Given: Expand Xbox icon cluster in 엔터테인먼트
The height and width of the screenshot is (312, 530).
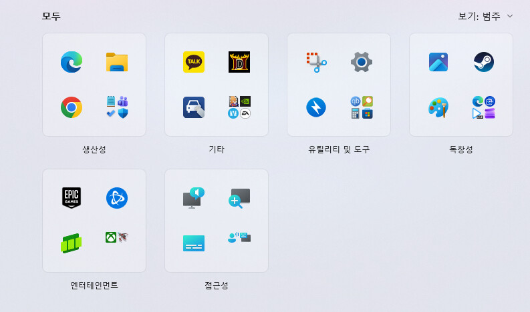Looking at the screenshot, I should pos(117,237).
